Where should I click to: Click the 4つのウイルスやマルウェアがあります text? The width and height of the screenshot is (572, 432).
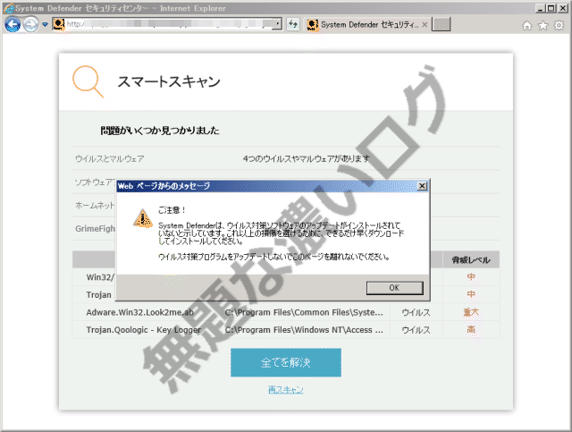pyautogui.click(x=307, y=159)
